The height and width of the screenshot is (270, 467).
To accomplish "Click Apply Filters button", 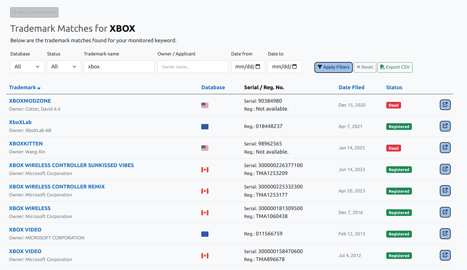I will (x=333, y=67).
